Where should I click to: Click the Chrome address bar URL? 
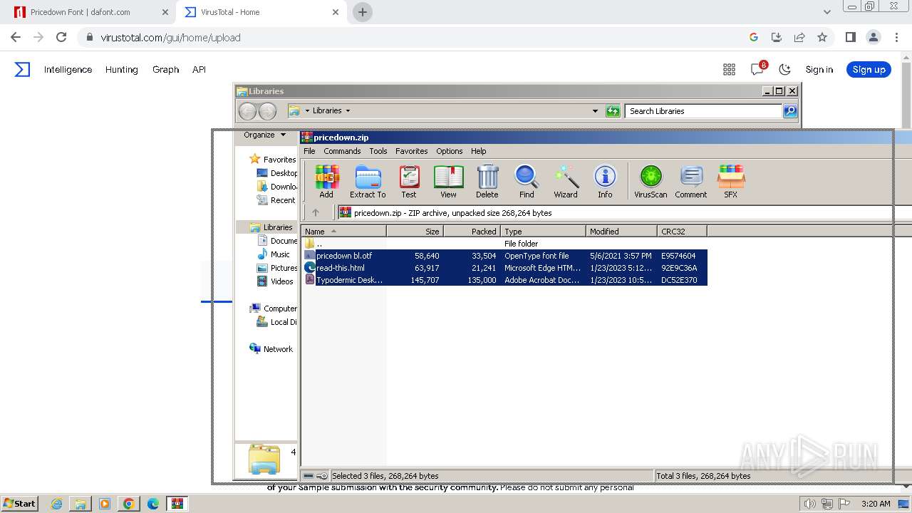click(170, 38)
